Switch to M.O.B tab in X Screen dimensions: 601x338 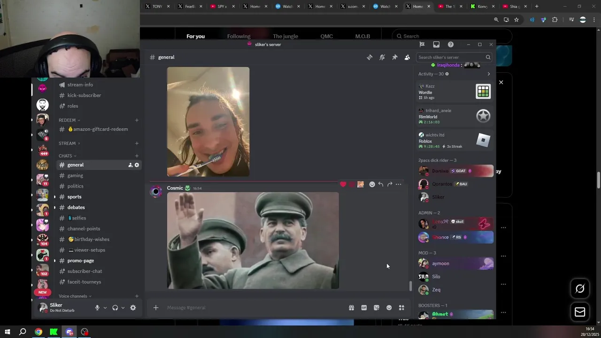point(362,36)
